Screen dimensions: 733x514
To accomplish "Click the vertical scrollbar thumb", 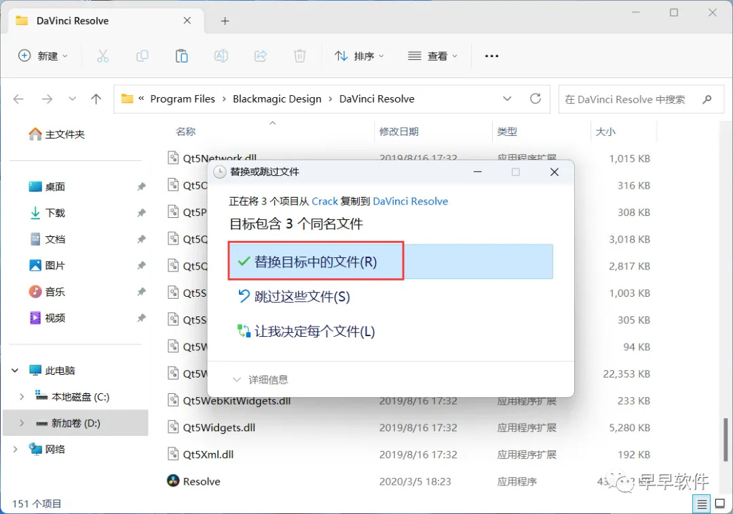I will click(x=726, y=439).
